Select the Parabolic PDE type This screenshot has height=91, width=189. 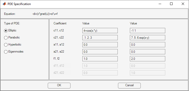[x=12, y=38]
